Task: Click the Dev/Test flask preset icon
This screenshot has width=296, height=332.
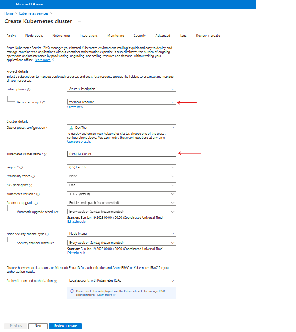Action: [x=71, y=127]
